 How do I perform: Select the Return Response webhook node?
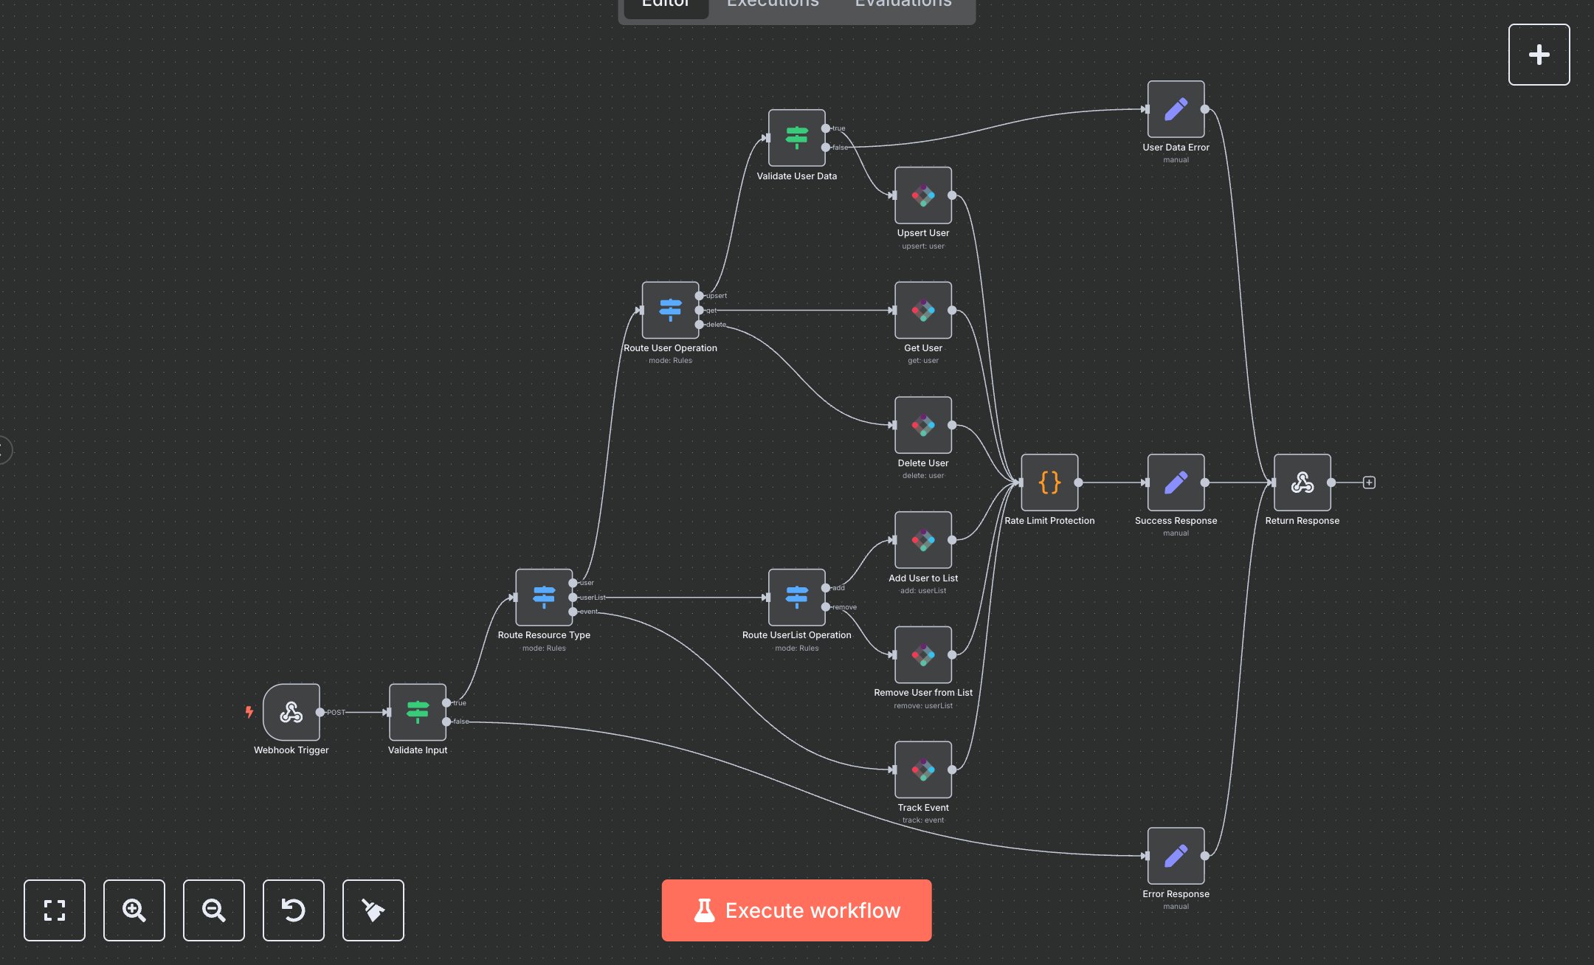[x=1302, y=483]
